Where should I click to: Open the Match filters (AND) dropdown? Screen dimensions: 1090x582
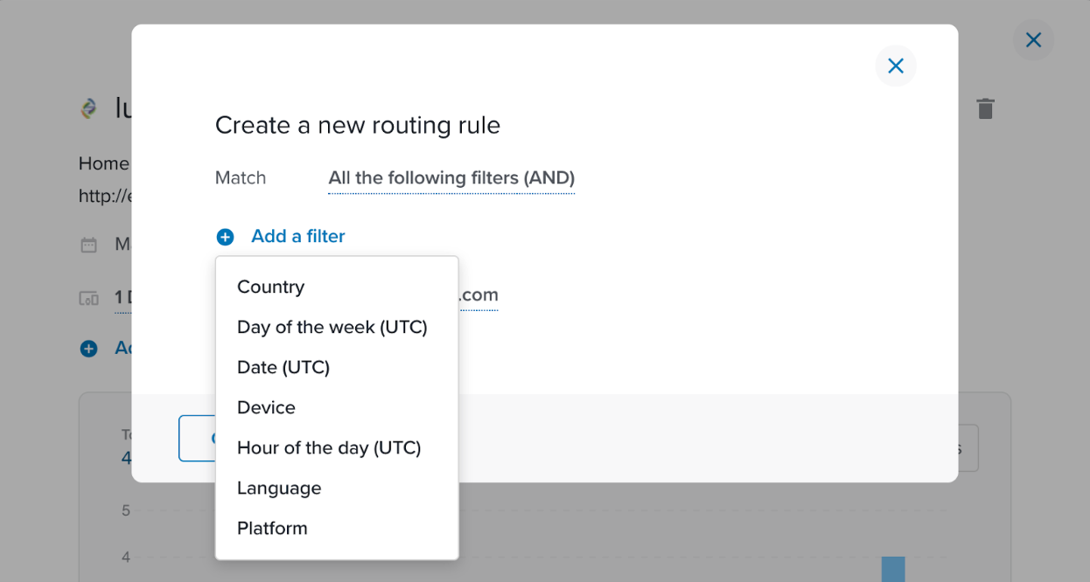(x=451, y=178)
